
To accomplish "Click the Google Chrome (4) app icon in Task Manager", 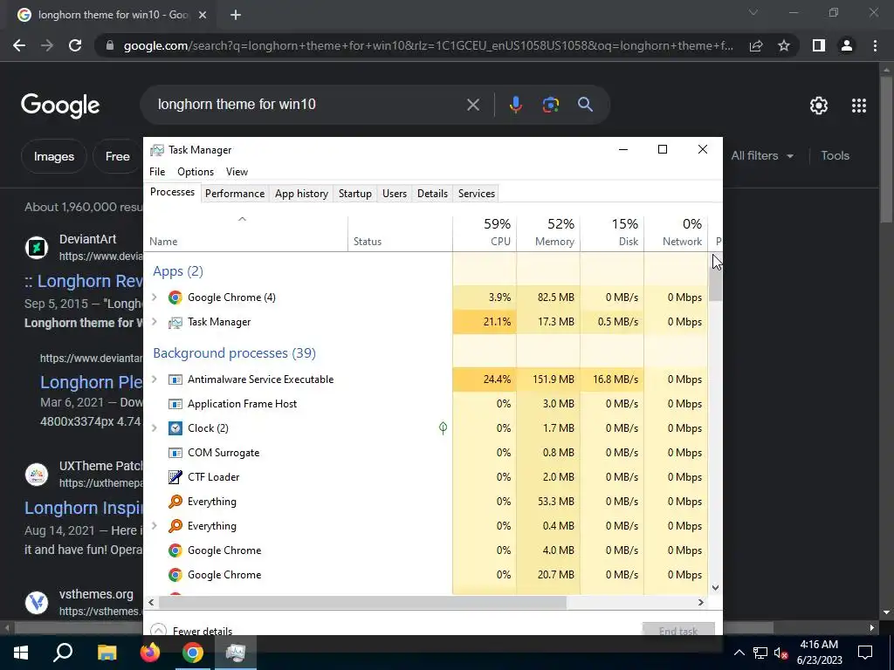I will [x=175, y=297].
